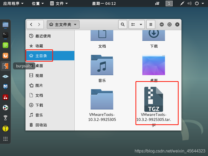
Task: Maximize the file manager window
Action: point(170,24)
